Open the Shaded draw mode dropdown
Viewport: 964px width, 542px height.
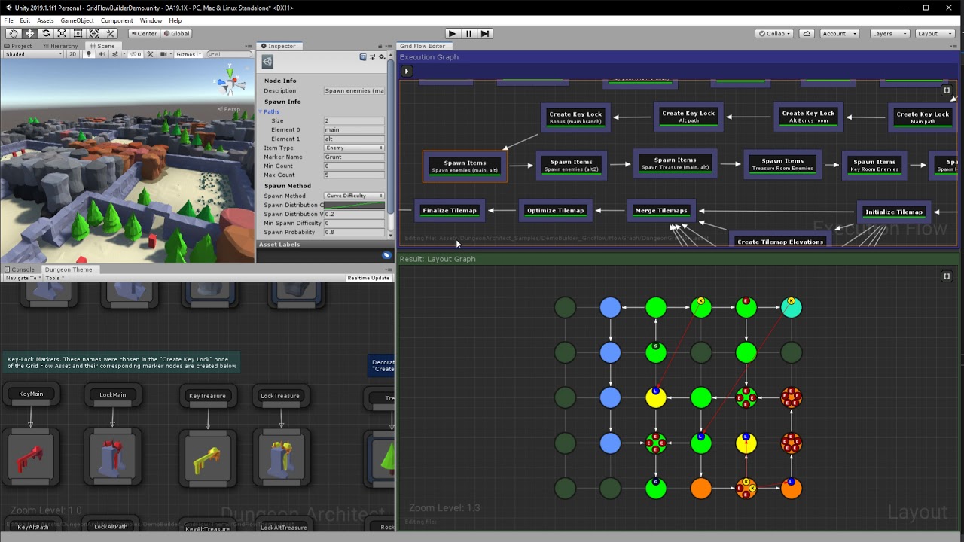pyautogui.click(x=33, y=54)
